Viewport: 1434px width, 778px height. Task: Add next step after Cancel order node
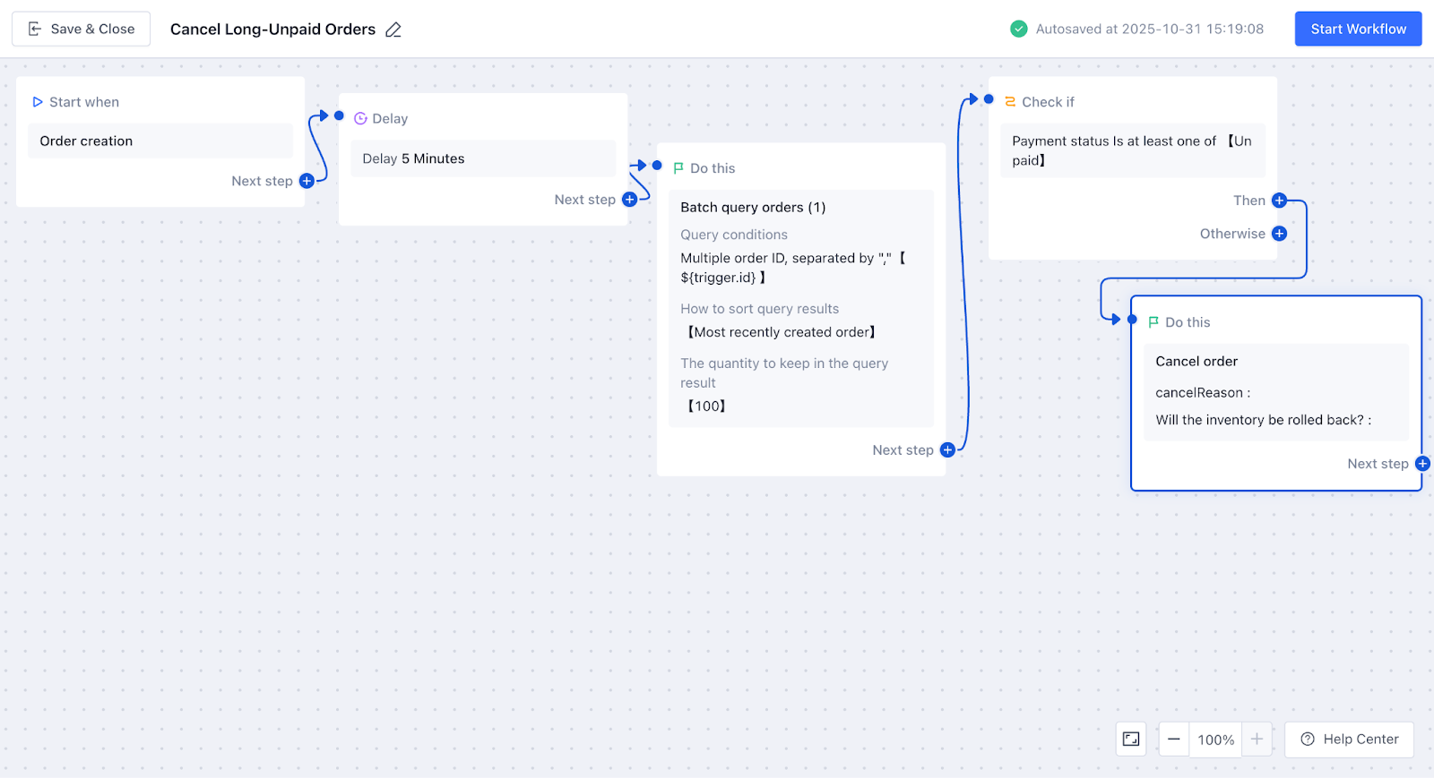coord(1422,464)
